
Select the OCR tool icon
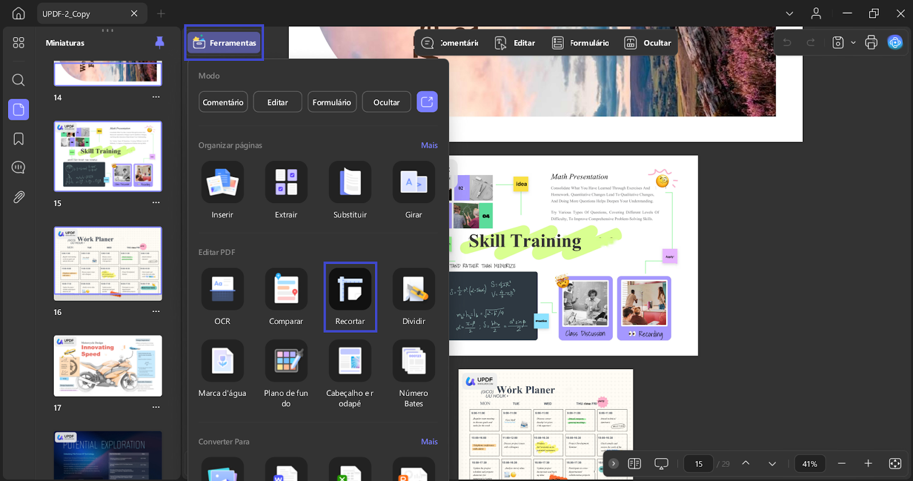(x=223, y=289)
